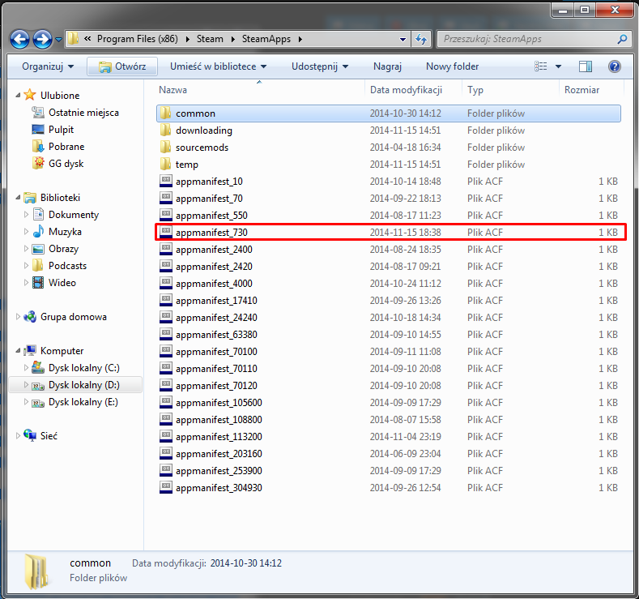The image size is (639, 599).
Task: Select the sourcemods folder icon
Action: 165,148
